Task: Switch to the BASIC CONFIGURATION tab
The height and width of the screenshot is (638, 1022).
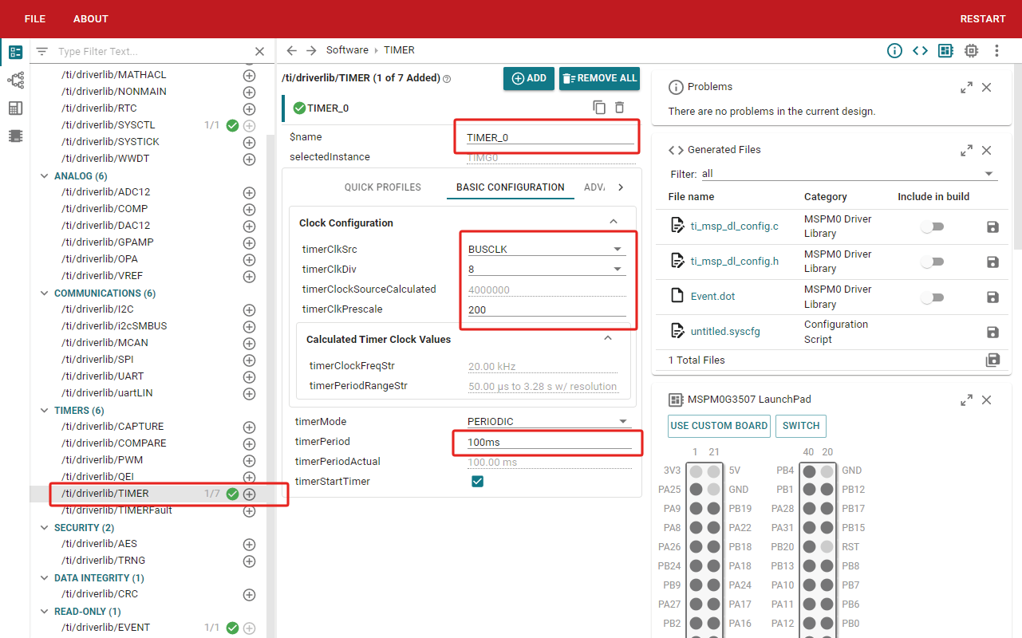Action: 511,187
